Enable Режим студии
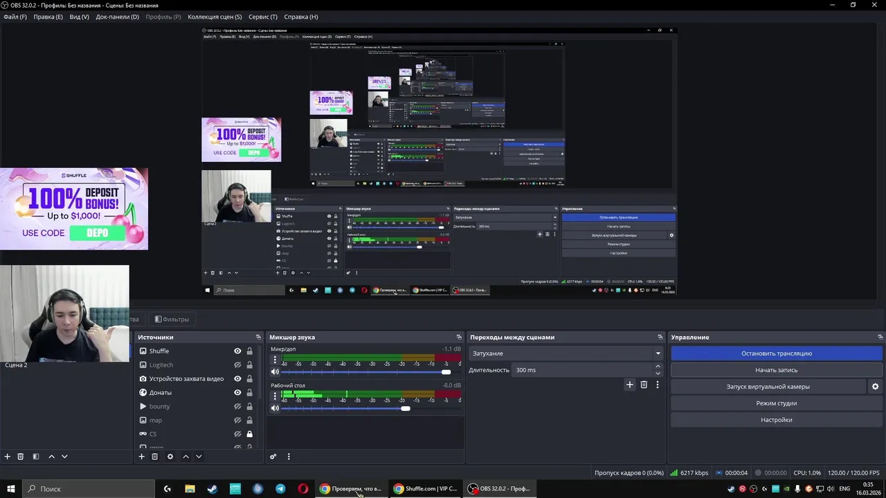The image size is (886, 498). click(777, 403)
